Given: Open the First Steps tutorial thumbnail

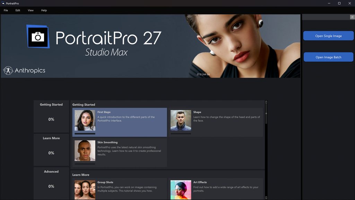Looking at the screenshot, I should (85, 120).
